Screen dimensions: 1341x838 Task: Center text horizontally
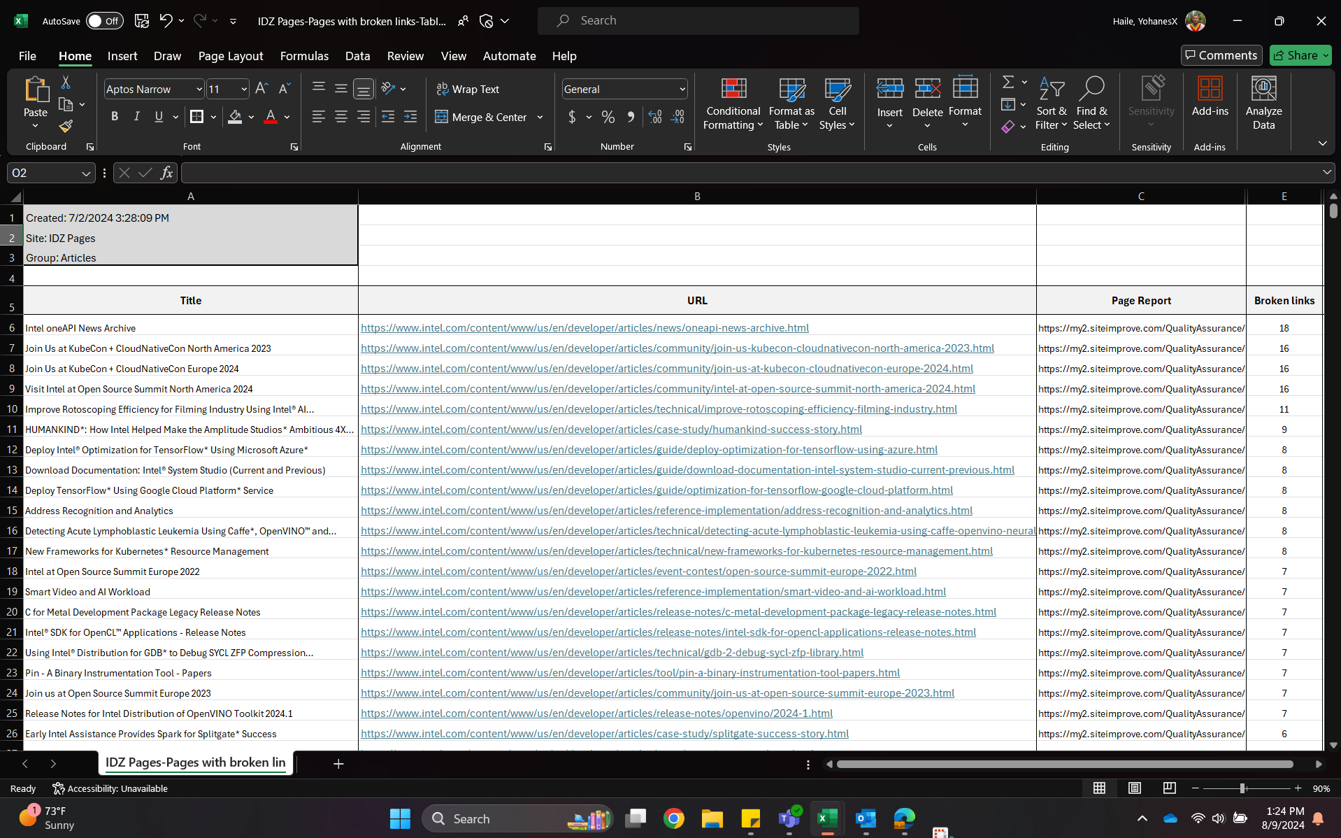click(x=341, y=117)
